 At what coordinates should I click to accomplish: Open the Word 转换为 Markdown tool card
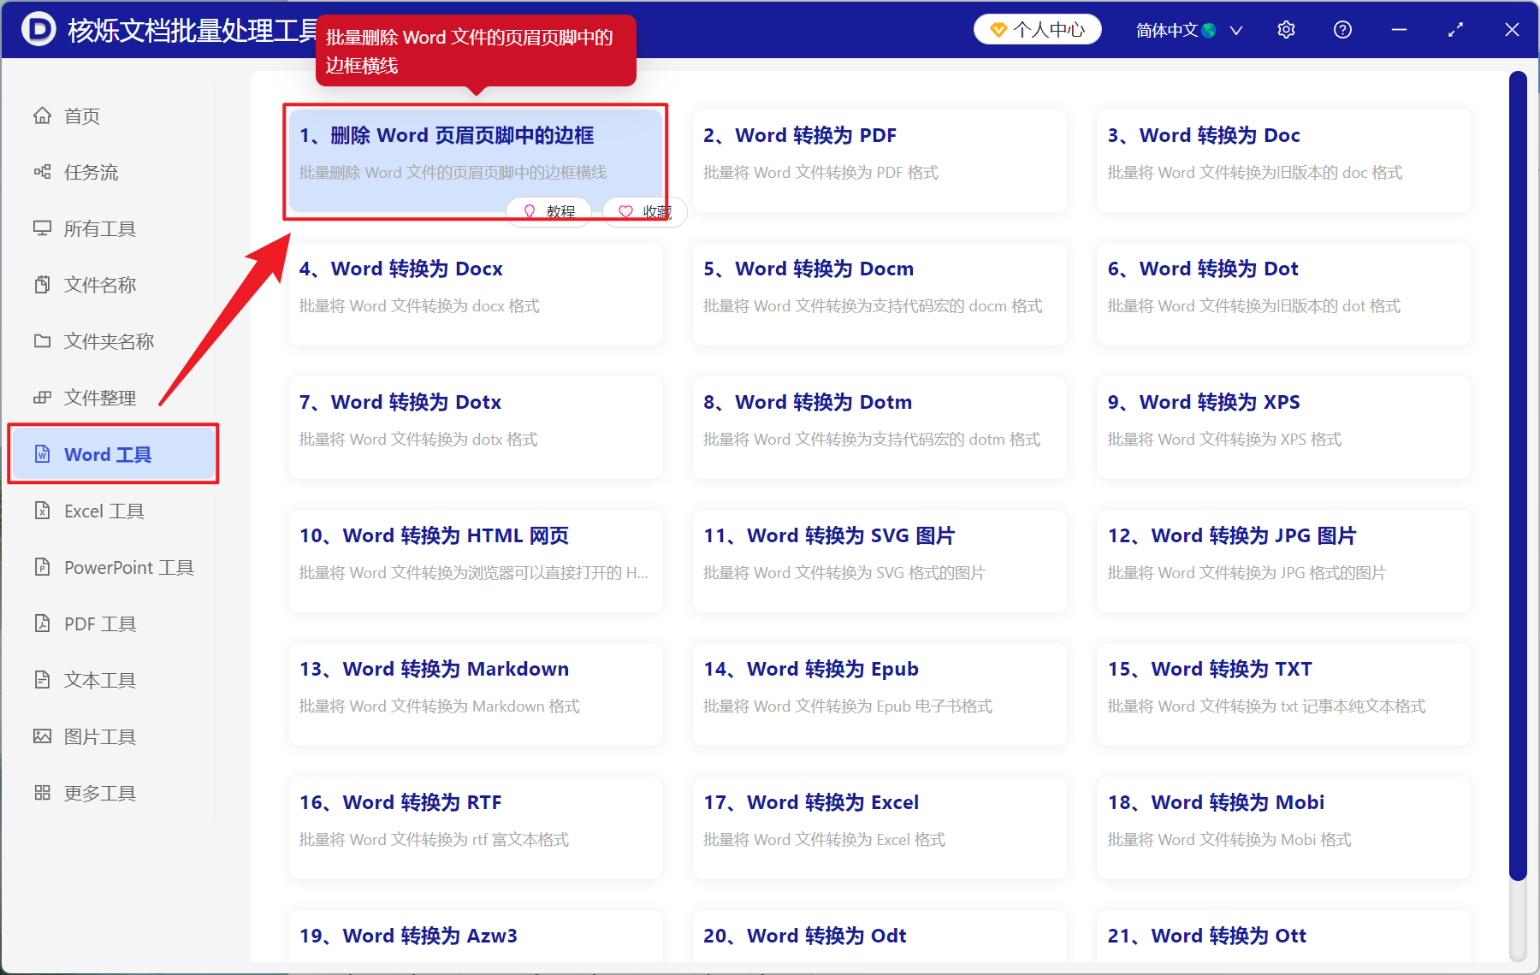tap(475, 694)
